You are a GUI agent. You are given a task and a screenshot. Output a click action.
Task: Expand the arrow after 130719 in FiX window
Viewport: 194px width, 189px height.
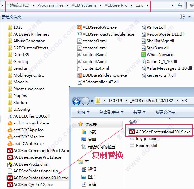point(126,101)
